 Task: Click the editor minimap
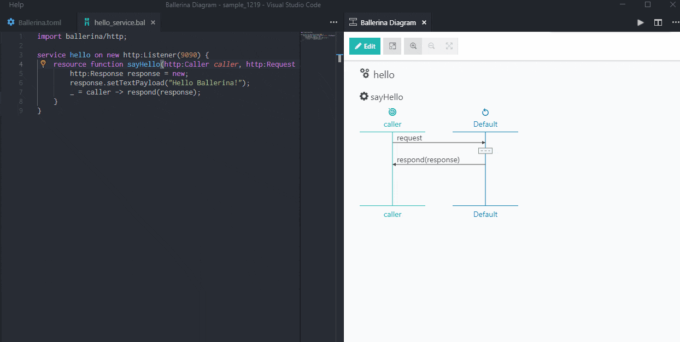click(x=318, y=37)
